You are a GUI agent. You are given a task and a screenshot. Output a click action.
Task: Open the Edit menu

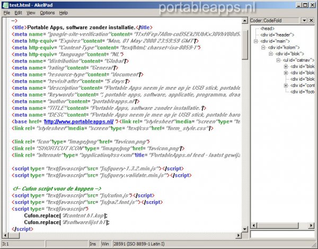(19, 12)
